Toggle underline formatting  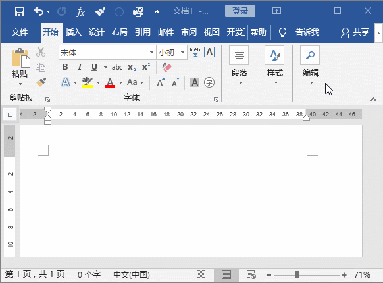click(x=94, y=67)
